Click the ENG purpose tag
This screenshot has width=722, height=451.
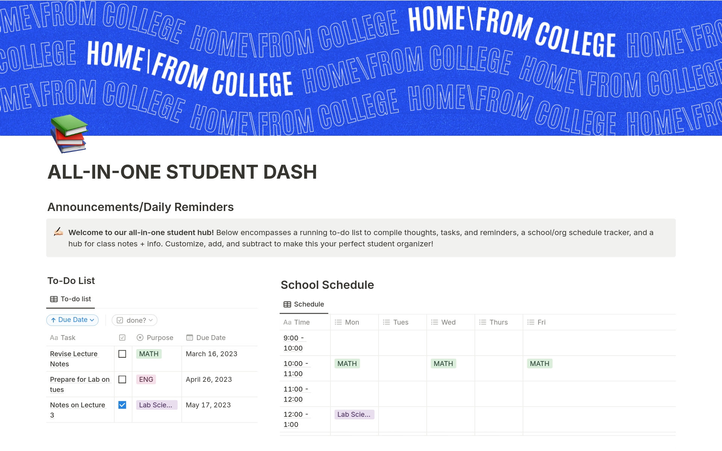145,379
